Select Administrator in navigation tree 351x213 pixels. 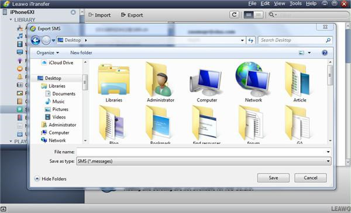coord(58,125)
